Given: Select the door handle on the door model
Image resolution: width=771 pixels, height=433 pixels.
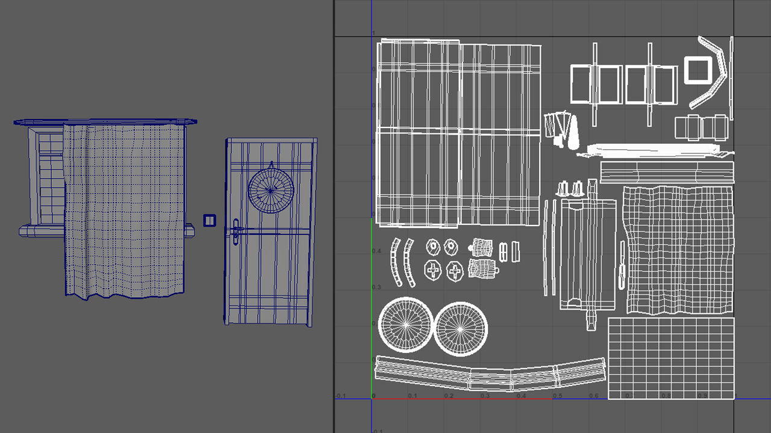Looking at the screenshot, I should tap(236, 232).
